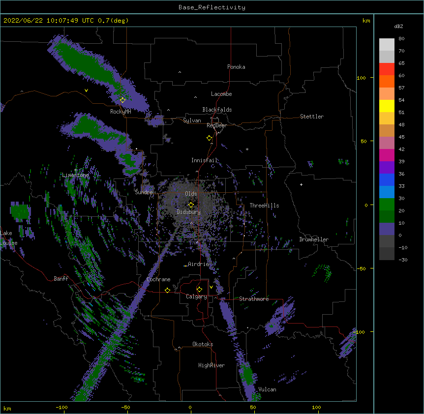
Task: Click the 100 tick on right axis
Action: 361,78
